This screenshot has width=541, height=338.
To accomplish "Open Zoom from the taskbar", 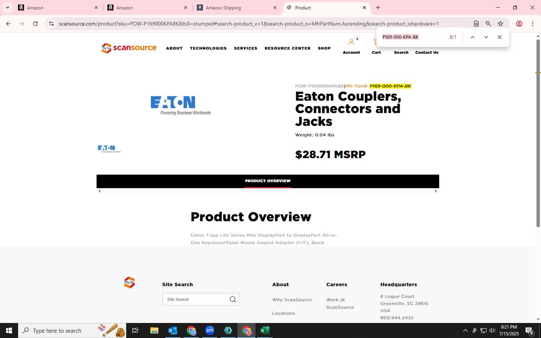I will pyautogui.click(x=210, y=330).
